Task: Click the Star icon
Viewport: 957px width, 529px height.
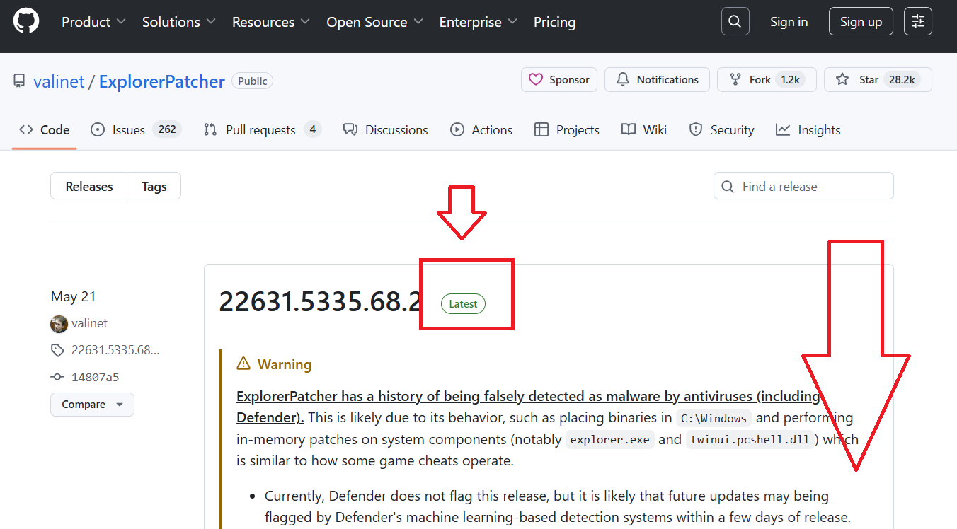Action: [842, 80]
